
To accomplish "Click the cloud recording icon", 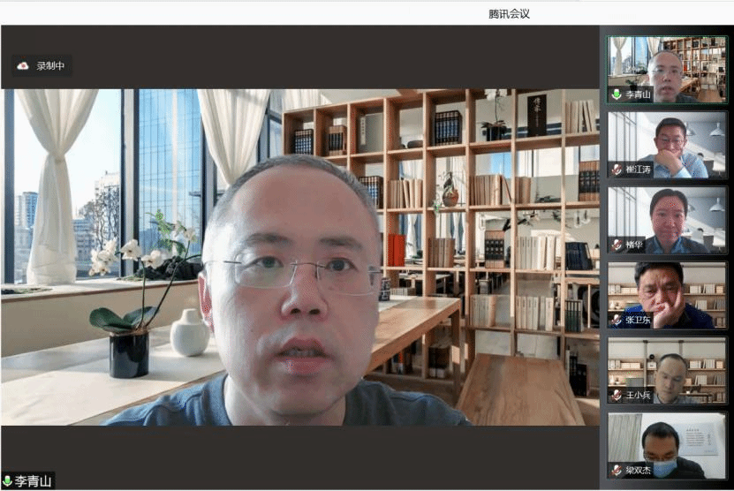I will coord(23,65).
